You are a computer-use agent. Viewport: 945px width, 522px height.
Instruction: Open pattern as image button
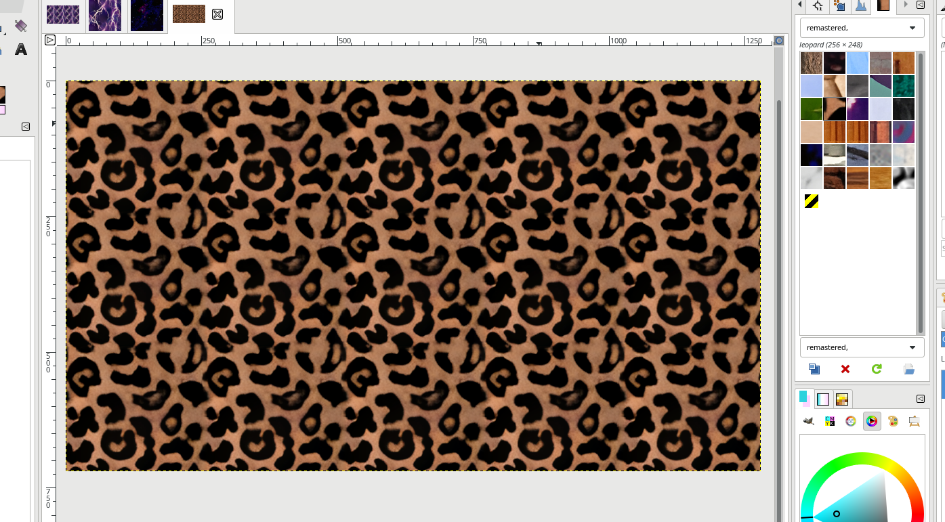click(x=909, y=369)
